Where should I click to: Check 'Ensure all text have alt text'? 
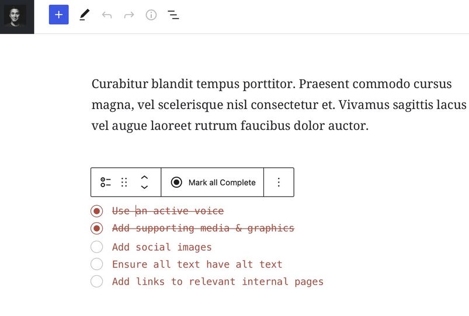point(96,264)
